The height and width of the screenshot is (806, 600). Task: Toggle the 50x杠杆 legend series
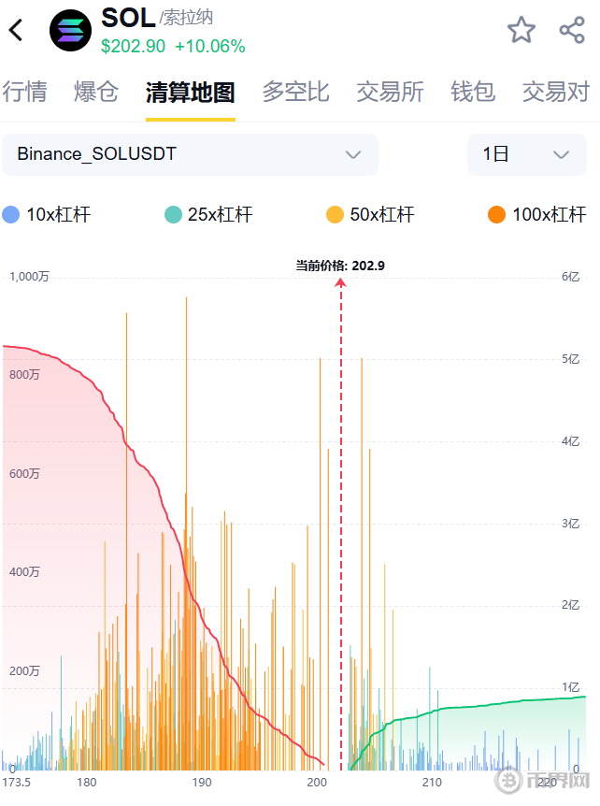coord(370,215)
